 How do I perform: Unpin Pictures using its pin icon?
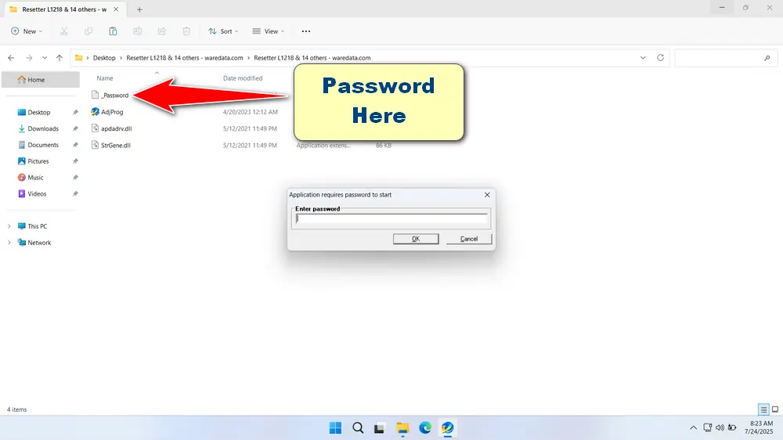coord(75,160)
